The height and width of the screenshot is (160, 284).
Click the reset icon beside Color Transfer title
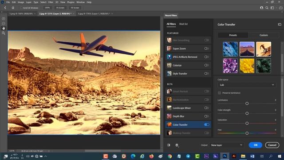click(x=280, y=24)
